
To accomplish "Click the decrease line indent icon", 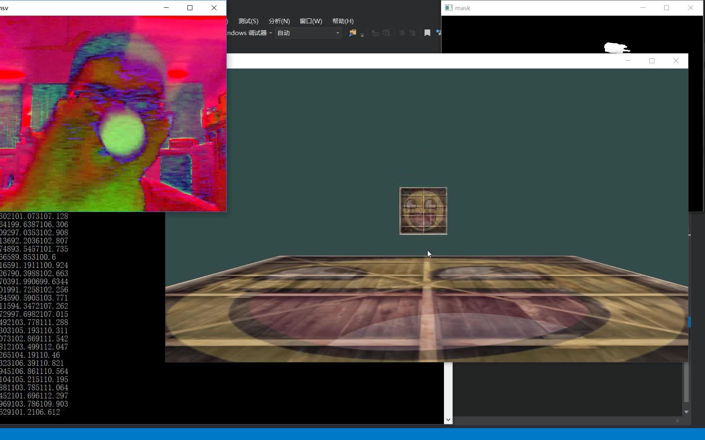I will click(402, 33).
